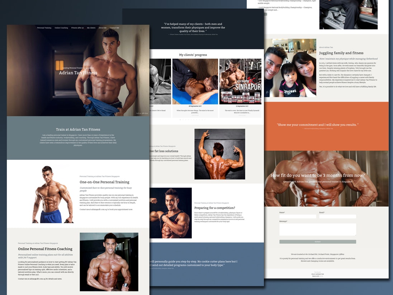The image size is (393, 295).
Task: Click the Online Personal Fitness Coaching heading
Action: pos(45,249)
